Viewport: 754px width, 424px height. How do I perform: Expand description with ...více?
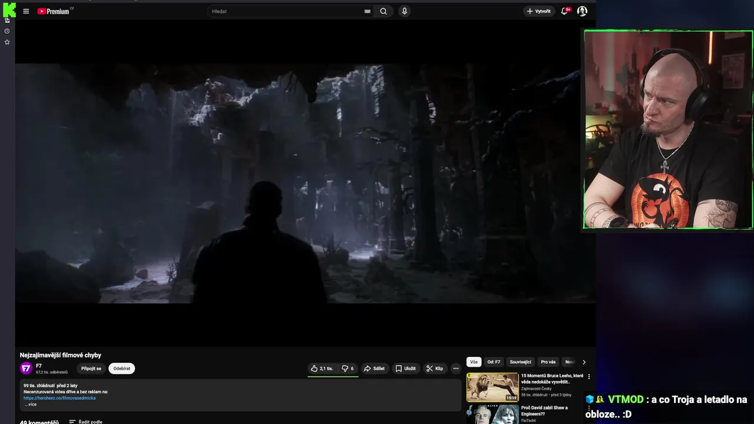(x=31, y=405)
